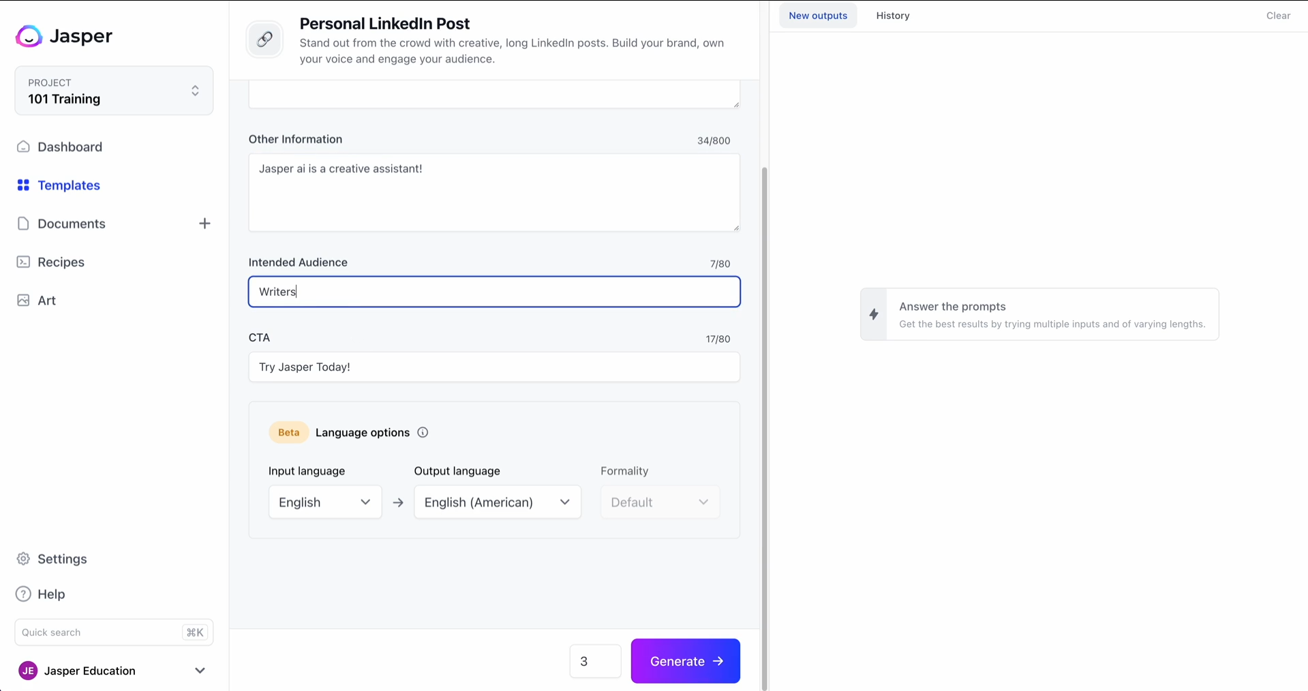Click the 17/80 character counter
Viewport: 1308px width, 691px height.
tap(718, 339)
